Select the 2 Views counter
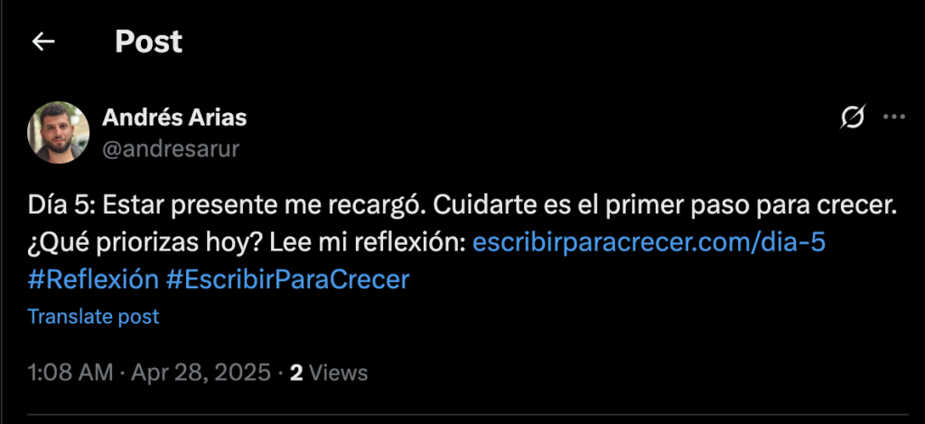The height and width of the screenshot is (424, 925). click(329, 372)
